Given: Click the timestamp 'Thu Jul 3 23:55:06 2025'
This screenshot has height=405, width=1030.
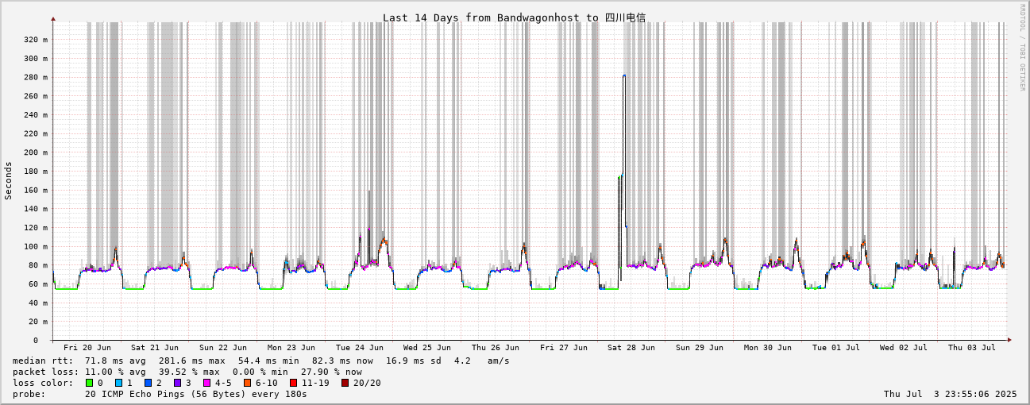Looking at the screenshot, I should click(x=950, y=394).
